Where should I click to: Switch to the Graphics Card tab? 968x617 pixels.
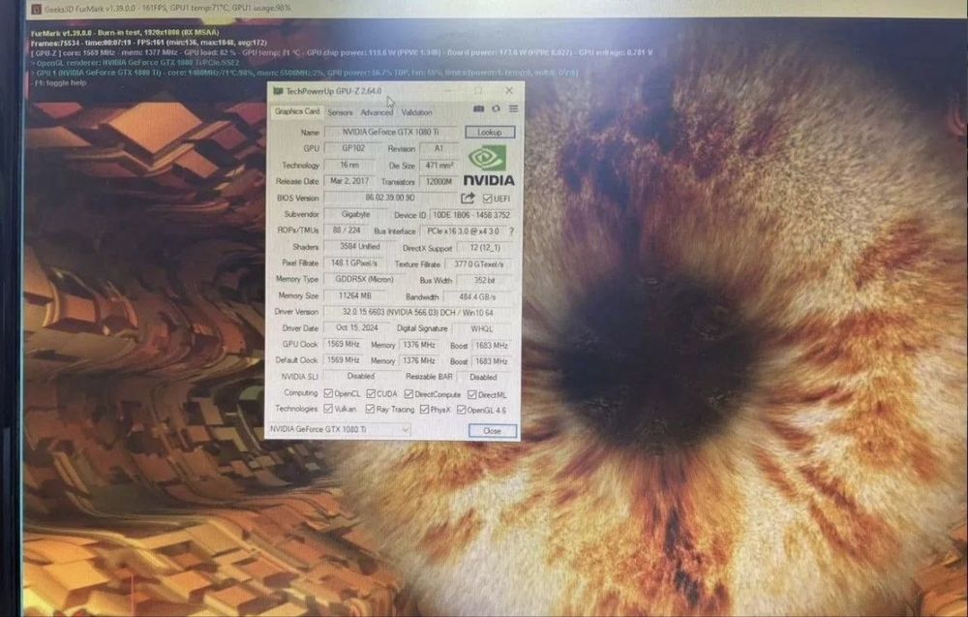coord(297,111)
